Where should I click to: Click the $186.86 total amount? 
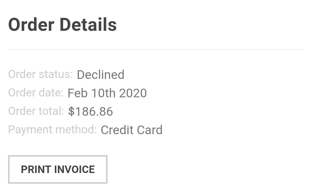(x=91, y=112)
